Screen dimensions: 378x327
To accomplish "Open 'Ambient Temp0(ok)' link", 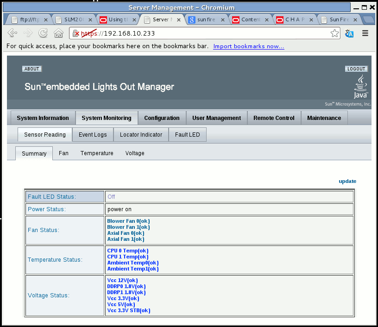I will click(133, 263).
